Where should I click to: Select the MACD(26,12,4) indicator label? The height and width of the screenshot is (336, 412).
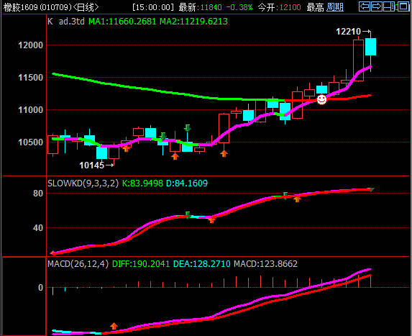click(x=78, y=264)
